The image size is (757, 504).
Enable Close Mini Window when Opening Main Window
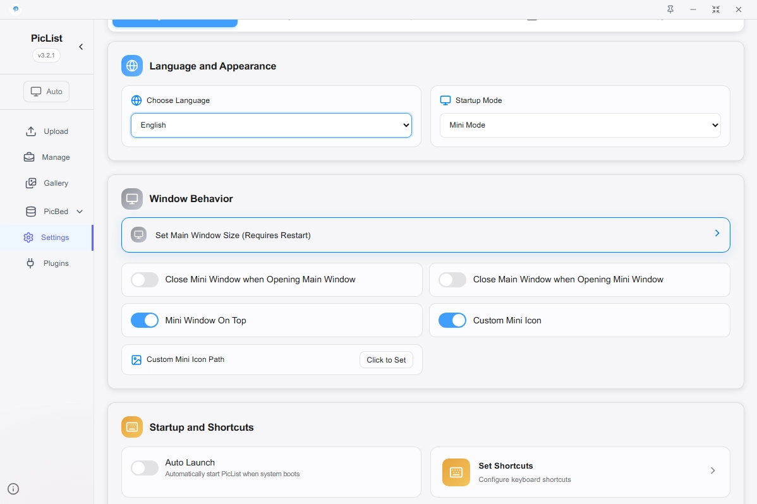(145, 280)
